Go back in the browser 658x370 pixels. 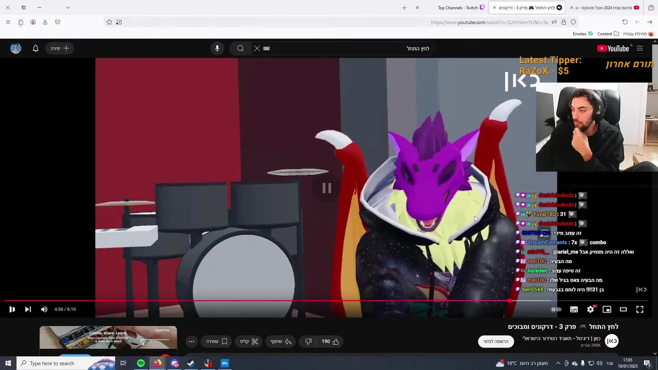pos(649,22)
